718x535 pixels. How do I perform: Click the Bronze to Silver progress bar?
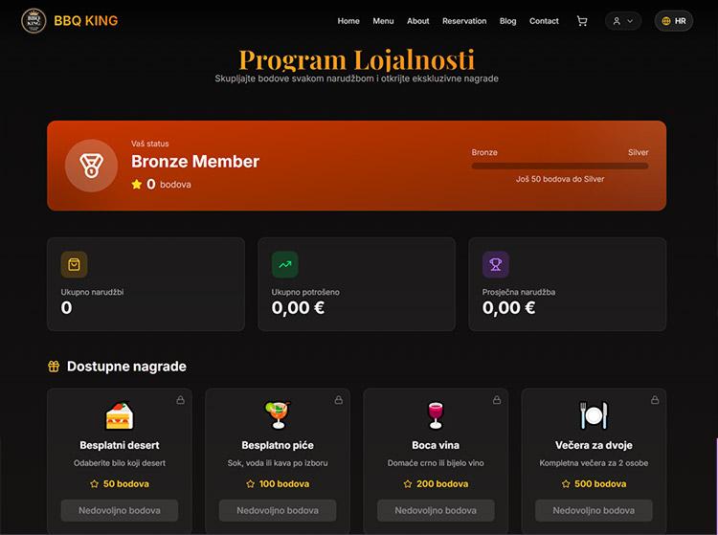(x=560, y=166)
